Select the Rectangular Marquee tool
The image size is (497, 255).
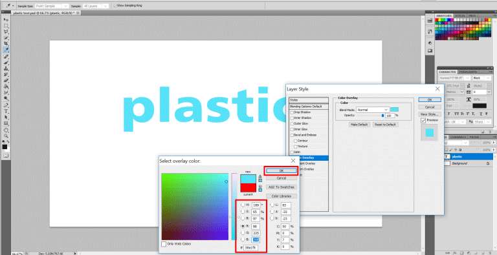pos(6,26)
